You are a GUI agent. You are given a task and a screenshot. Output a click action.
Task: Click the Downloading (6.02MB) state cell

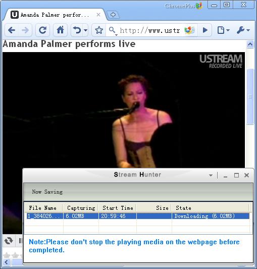(x=211, y=216)
